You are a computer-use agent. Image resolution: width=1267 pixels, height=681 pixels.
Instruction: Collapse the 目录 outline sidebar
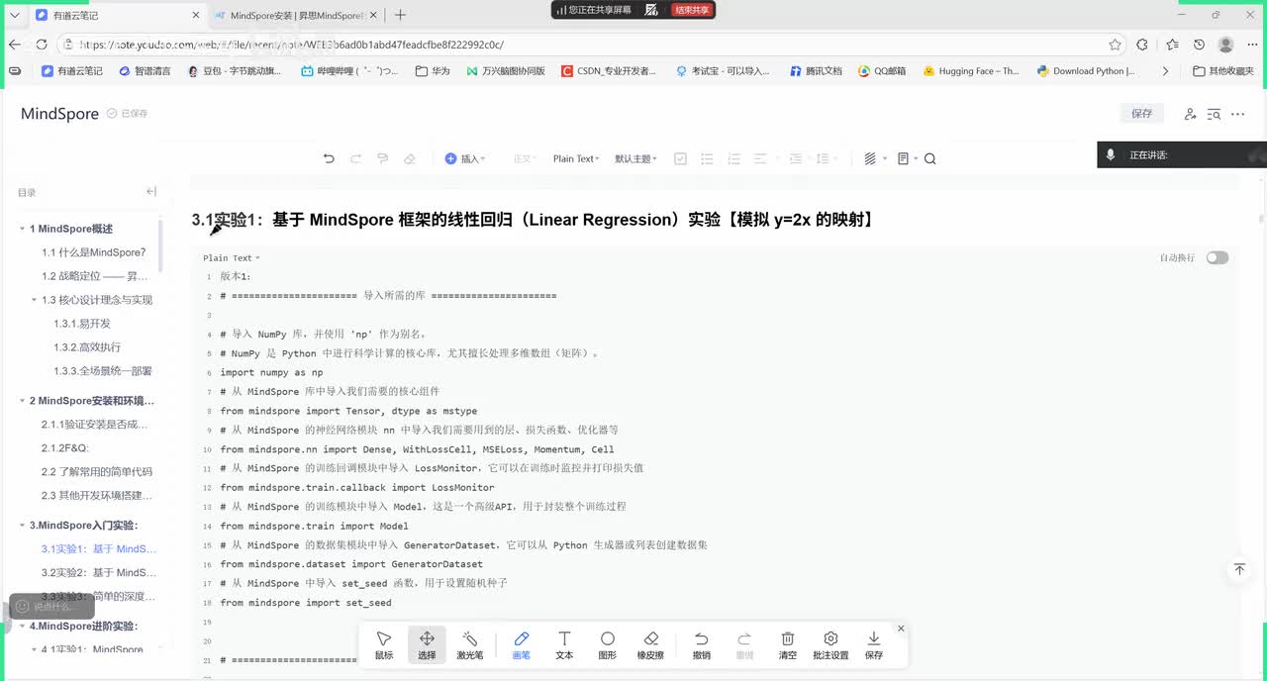click(151, 192)
